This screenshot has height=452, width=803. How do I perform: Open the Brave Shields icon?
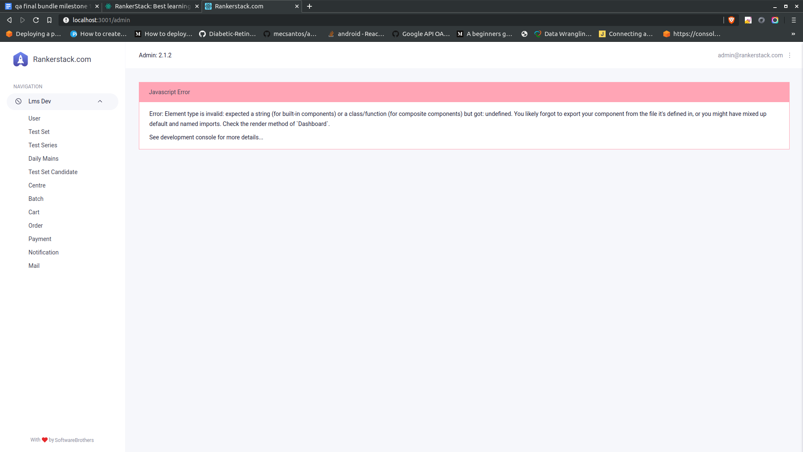[731, 20]
